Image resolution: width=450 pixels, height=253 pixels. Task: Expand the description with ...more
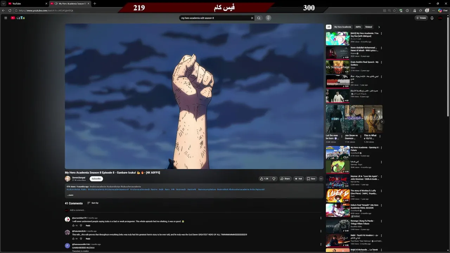coord(70,195)
